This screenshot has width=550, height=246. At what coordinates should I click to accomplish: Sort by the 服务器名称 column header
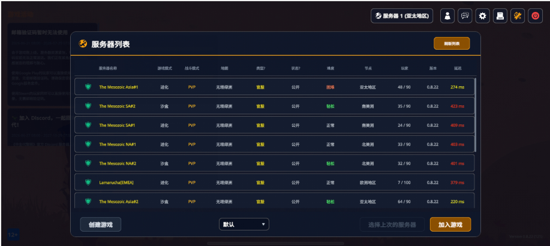coord(108,68)
